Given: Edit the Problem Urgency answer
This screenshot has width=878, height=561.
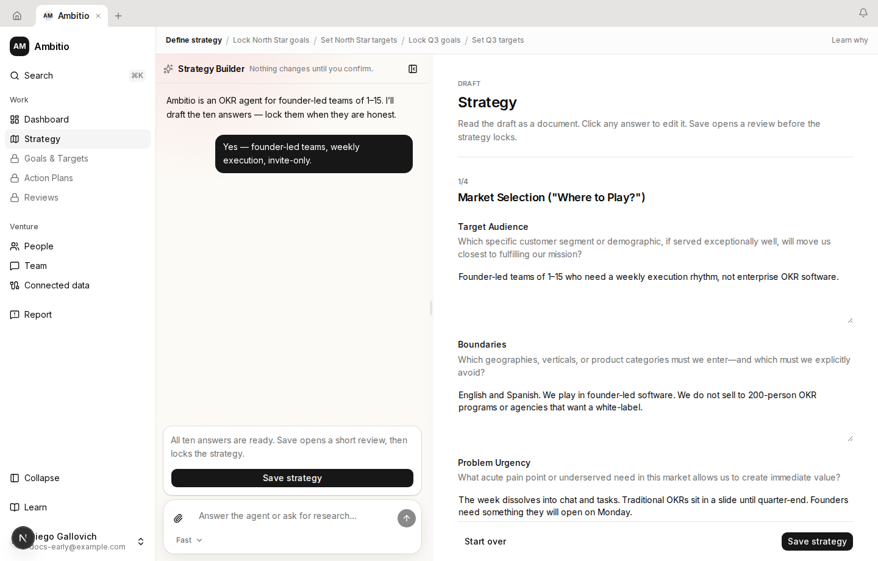Looking at the screenshot, I should pos(655,507).
